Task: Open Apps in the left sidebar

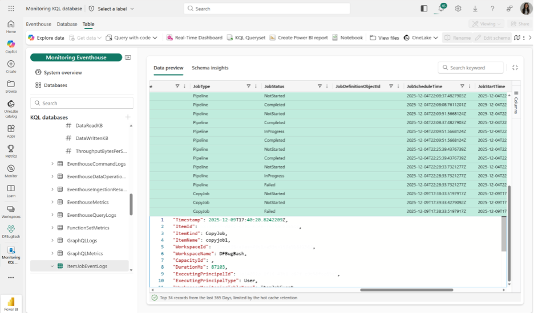Action: pos(11,131)
